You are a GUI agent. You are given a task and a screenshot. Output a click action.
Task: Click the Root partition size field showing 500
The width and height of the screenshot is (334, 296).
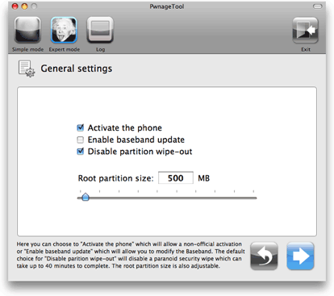176,178
